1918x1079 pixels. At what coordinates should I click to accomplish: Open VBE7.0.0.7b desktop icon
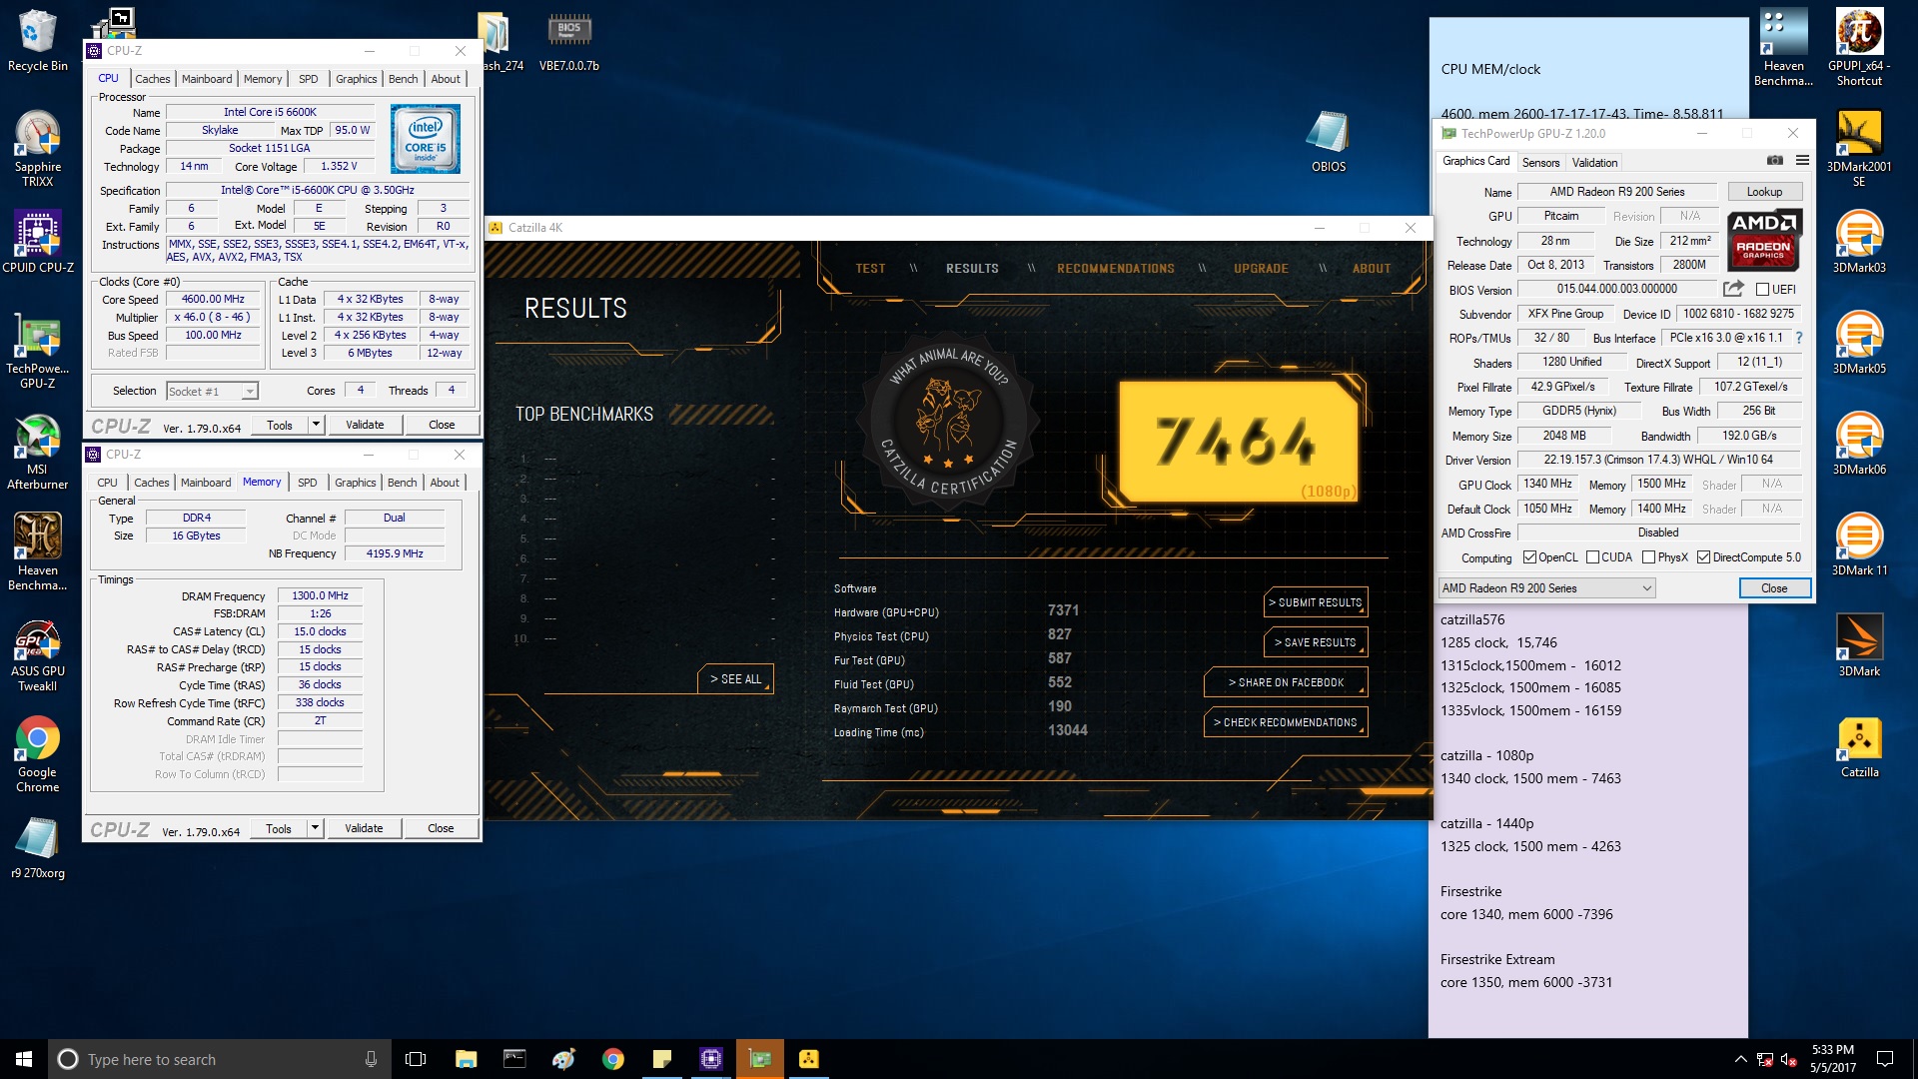(569, 42)
